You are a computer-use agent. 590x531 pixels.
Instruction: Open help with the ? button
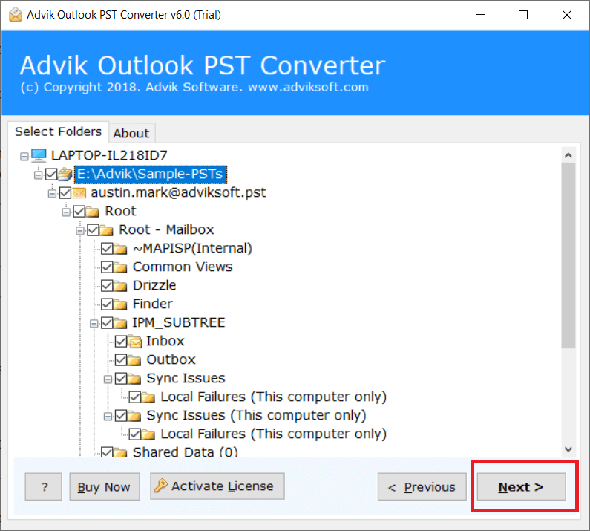click(43, 486)
